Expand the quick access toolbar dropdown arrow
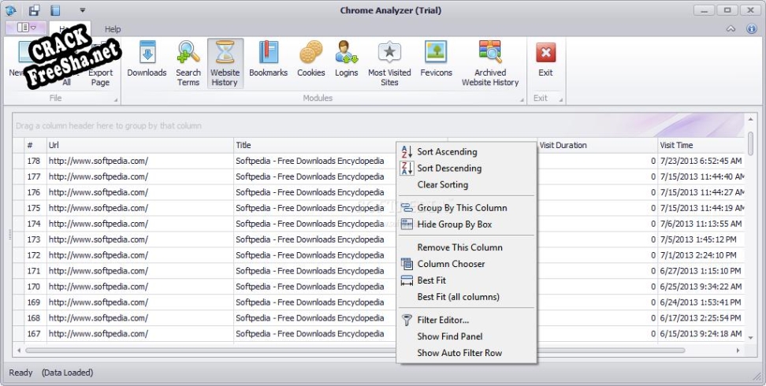 point(83,11)
